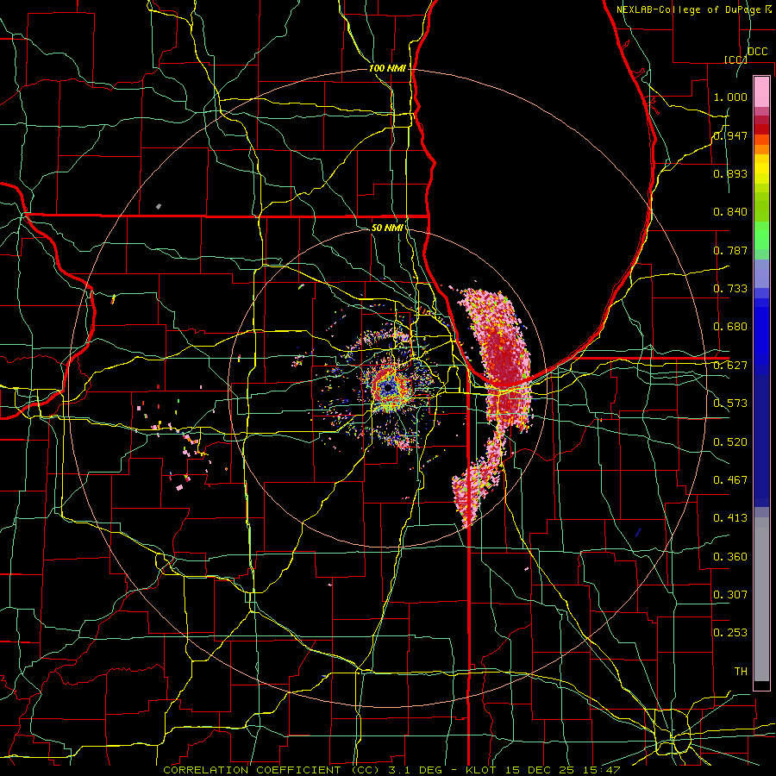Click the 0.467 color scale value

[730, 480]
